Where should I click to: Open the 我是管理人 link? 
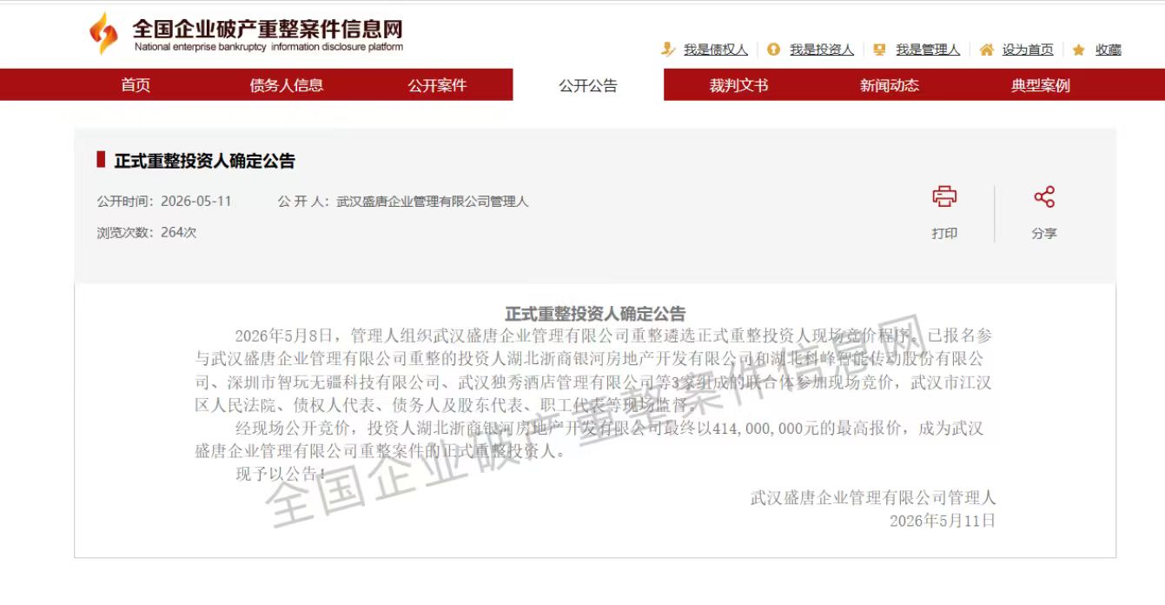click(928, 50)
